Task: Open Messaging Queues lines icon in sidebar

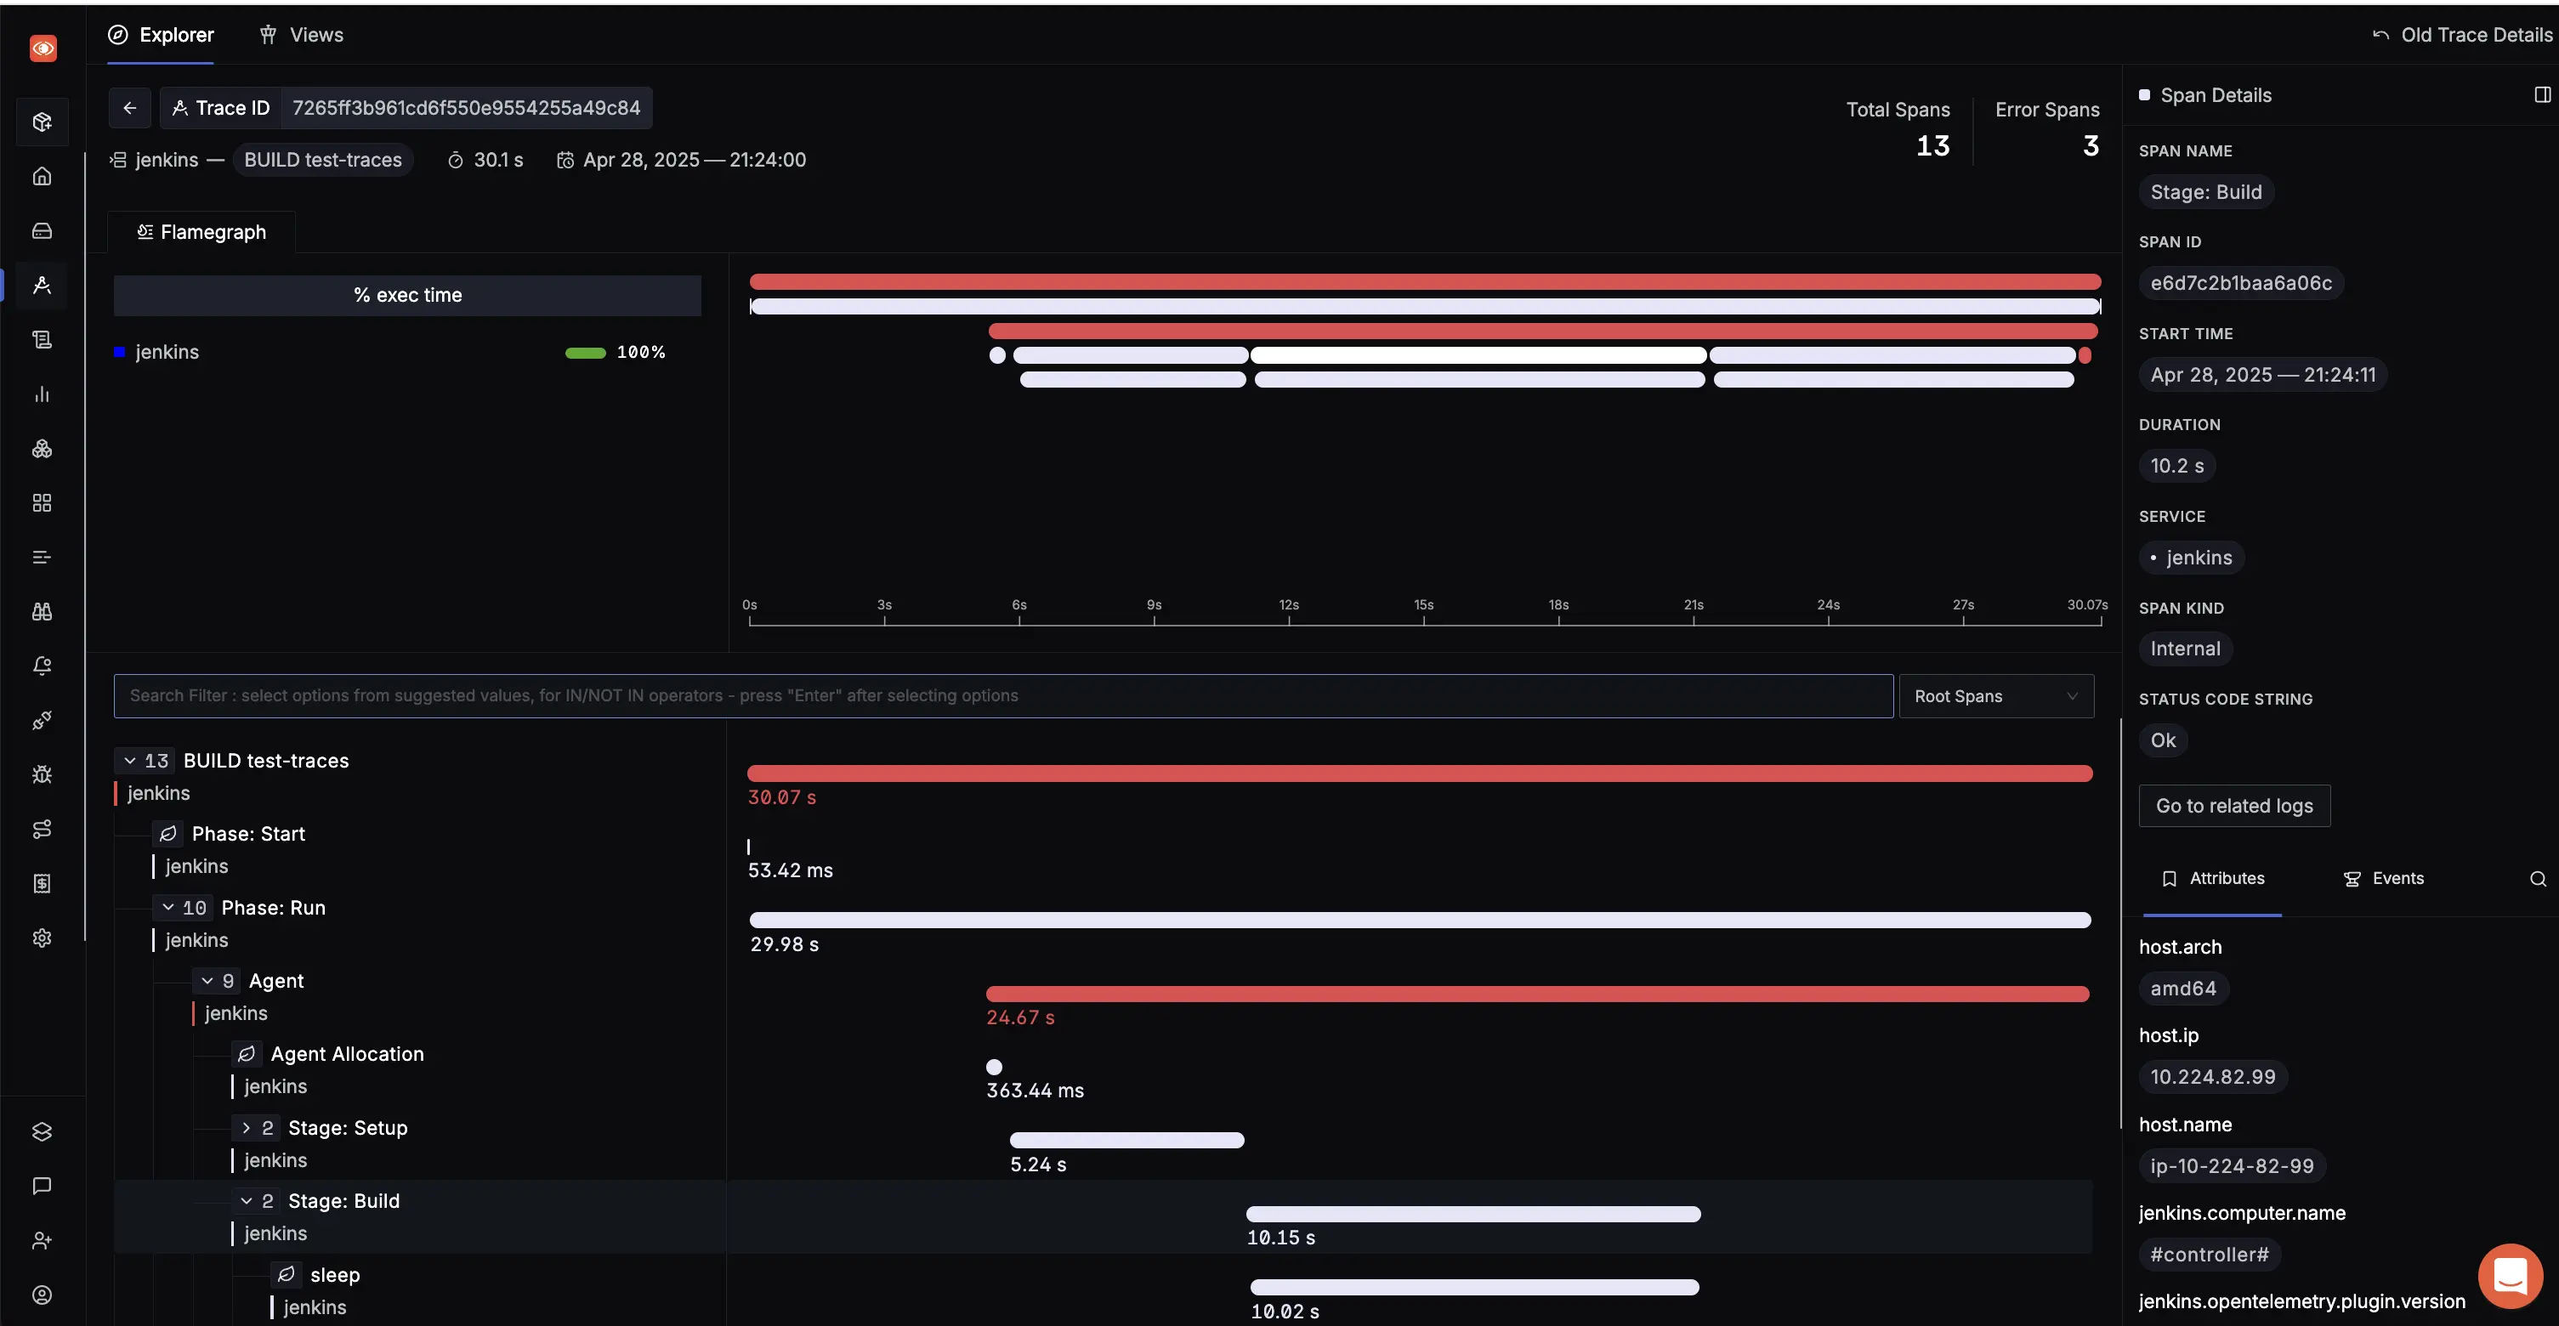Action: [x=42, y=558]
